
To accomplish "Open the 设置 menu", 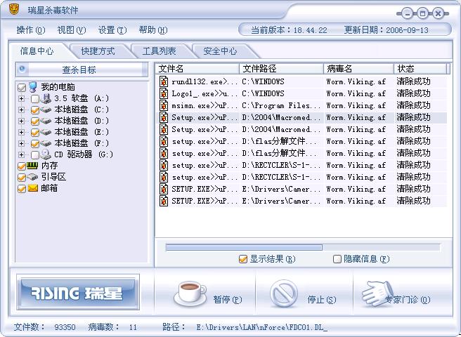I will (x=112, y=30).
